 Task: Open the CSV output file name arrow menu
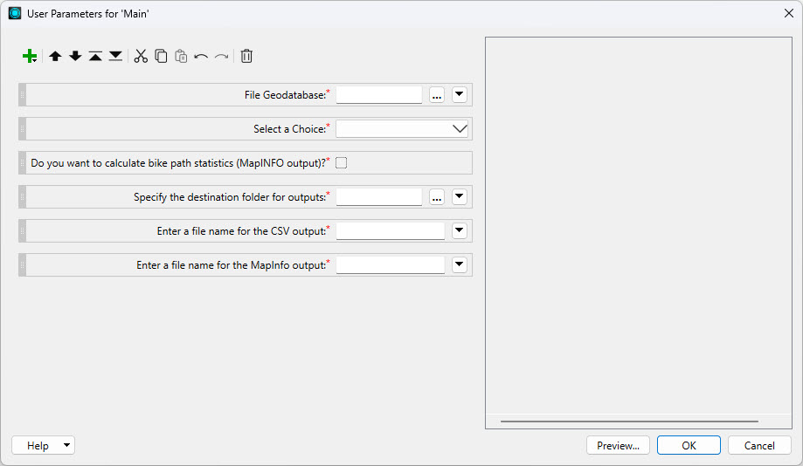pyautogui.click(x=460, y=230)
